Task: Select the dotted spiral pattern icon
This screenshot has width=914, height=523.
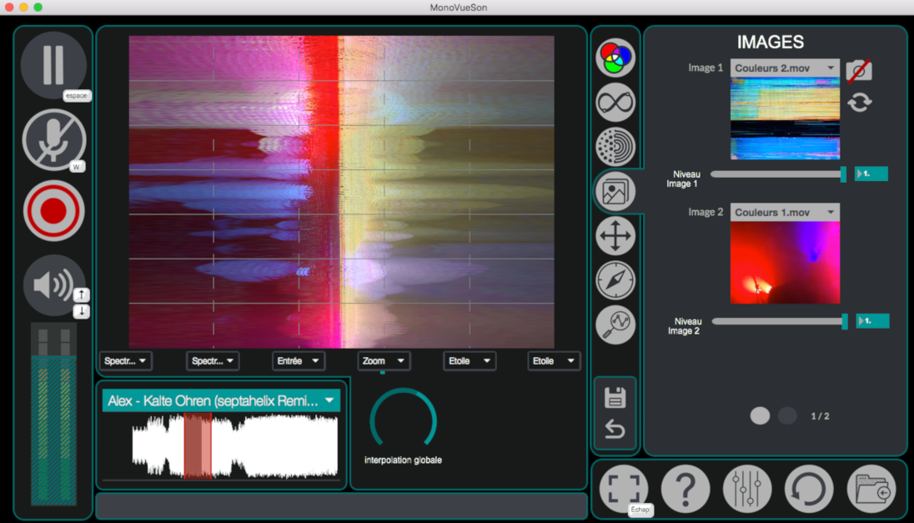Action: point(615,146)
